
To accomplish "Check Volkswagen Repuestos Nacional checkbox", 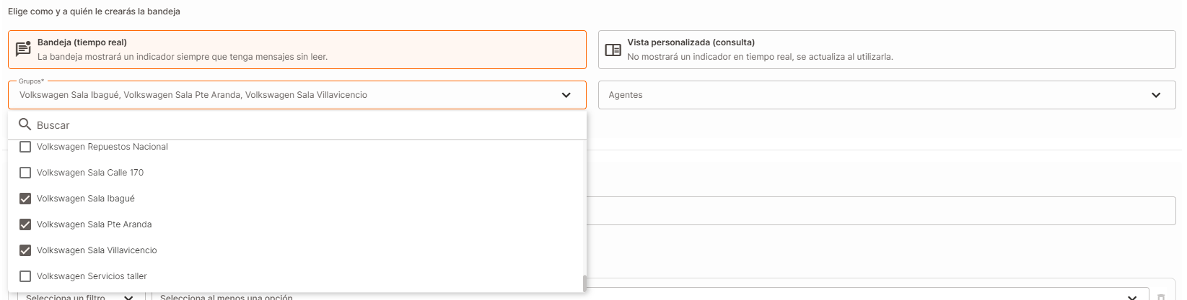I will coord(25,147).
